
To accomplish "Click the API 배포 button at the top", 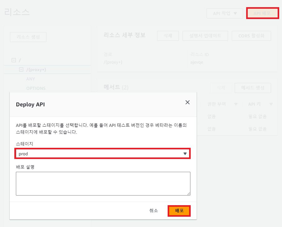I will pos(262,13).
